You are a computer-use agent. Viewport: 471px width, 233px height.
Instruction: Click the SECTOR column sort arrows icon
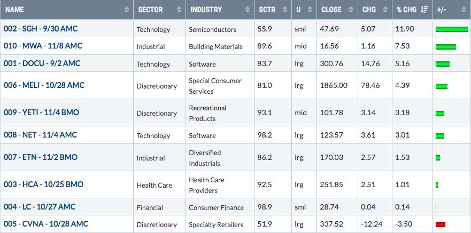179,10
